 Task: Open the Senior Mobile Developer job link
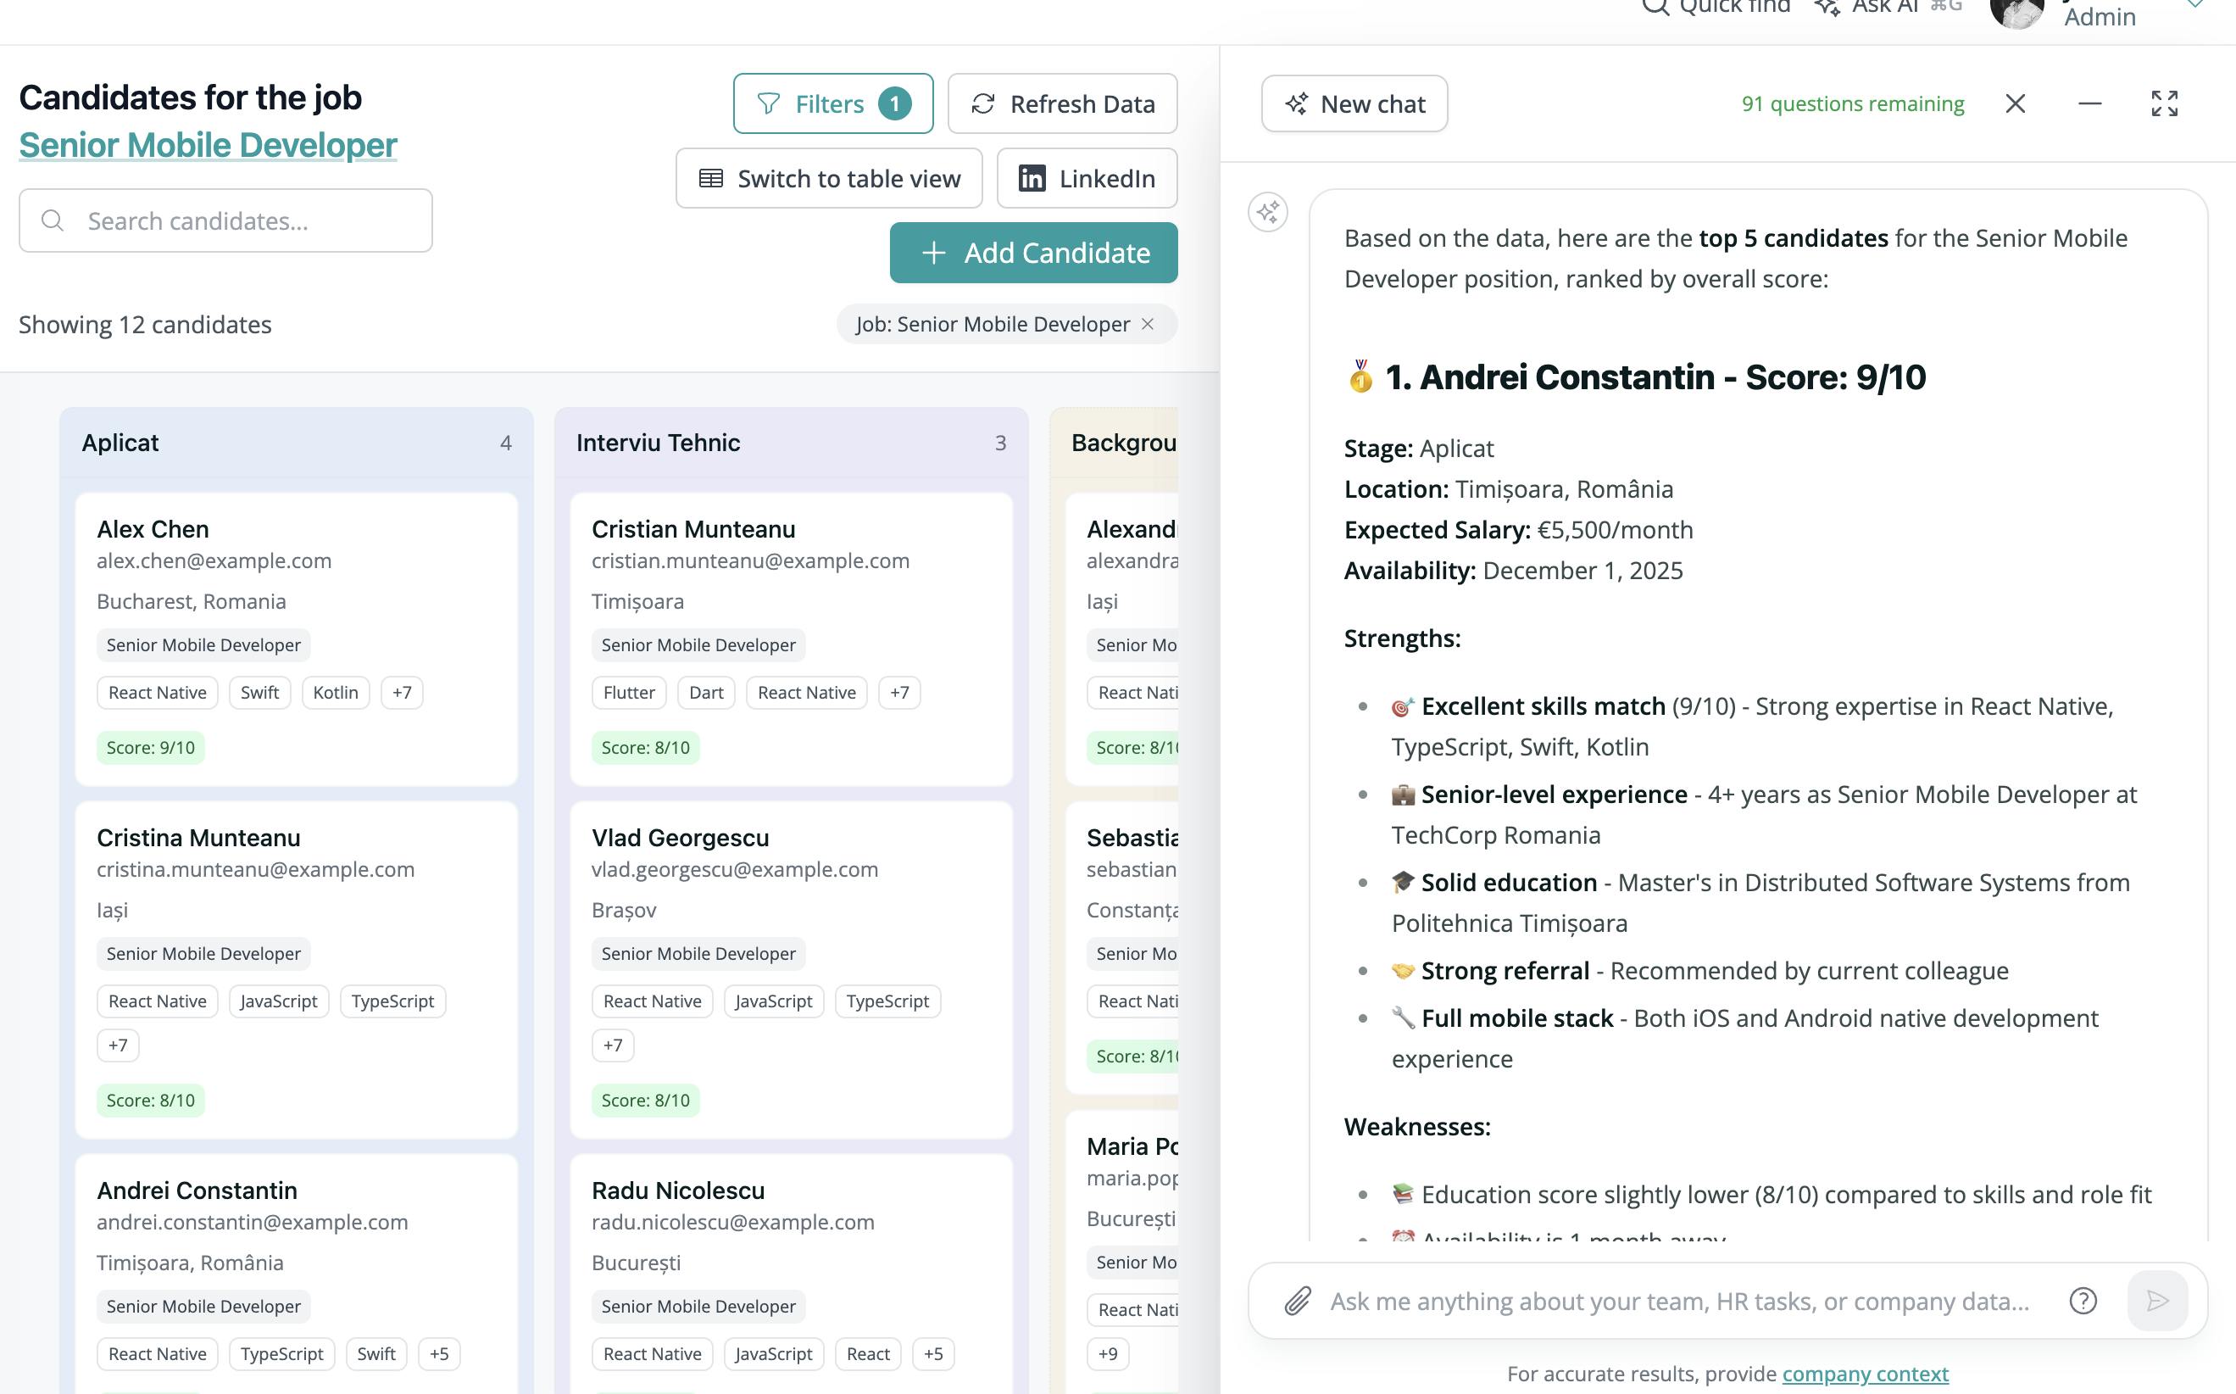click(x=208, y=145)
